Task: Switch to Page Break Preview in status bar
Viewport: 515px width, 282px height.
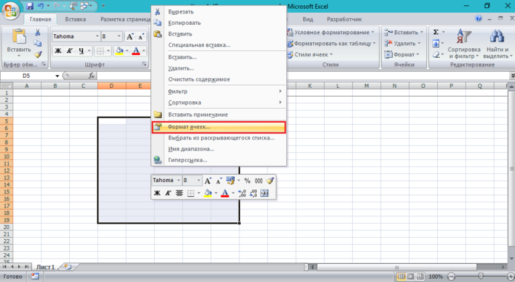Action: 420,277
